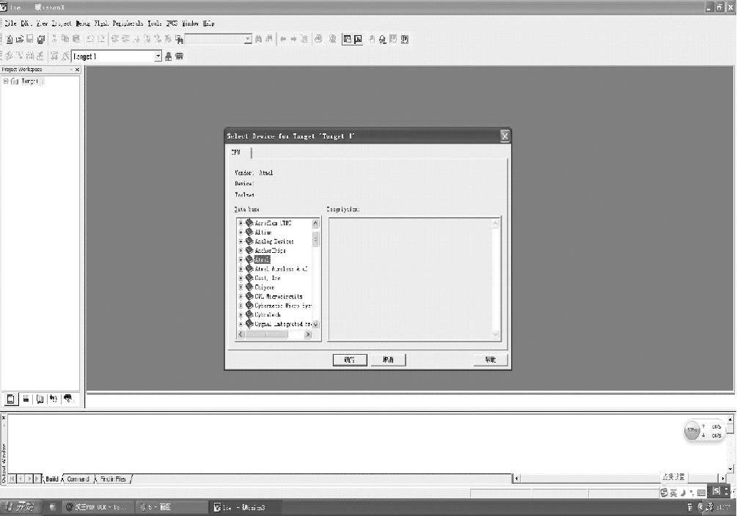Click vendor list scroll-down arrow
The width and height of the screenshot is (737, 516).
(x=315, y=325)
